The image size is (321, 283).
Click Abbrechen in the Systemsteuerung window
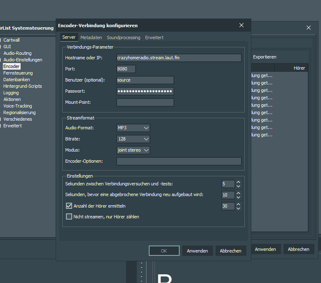pos(299,249)
